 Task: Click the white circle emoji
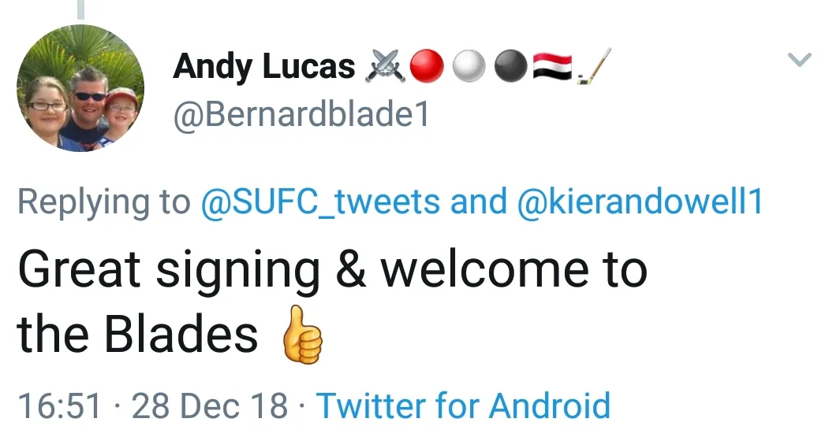click(471, 68)
